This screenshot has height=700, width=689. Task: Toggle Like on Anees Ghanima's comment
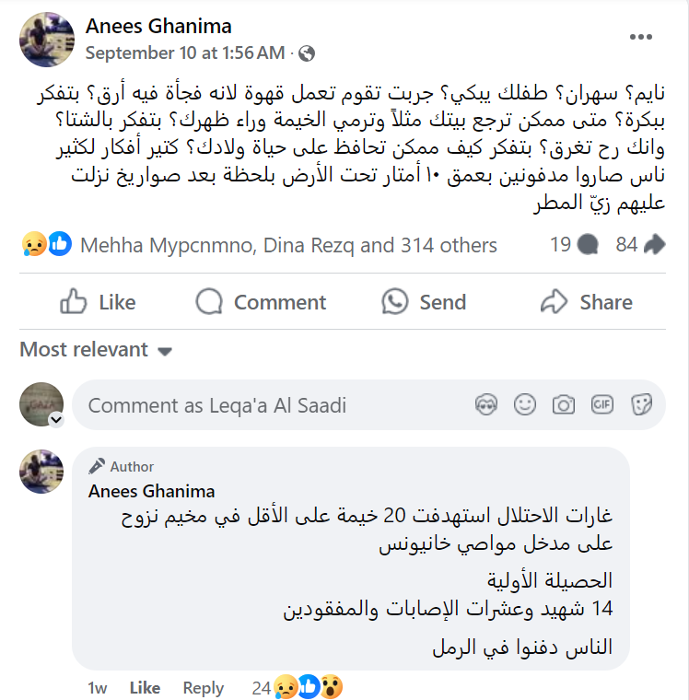145,688
